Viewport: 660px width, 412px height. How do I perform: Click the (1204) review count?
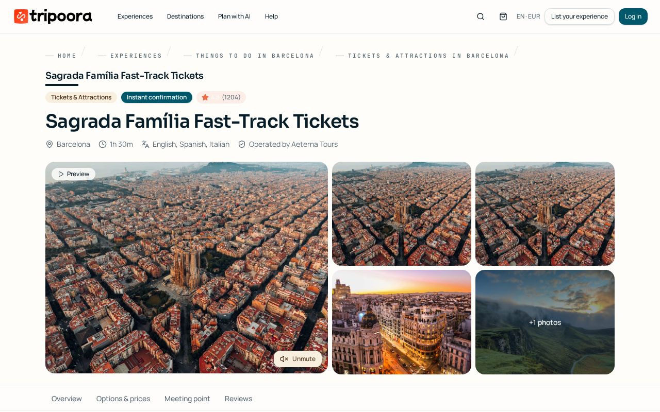pos(231,97)
